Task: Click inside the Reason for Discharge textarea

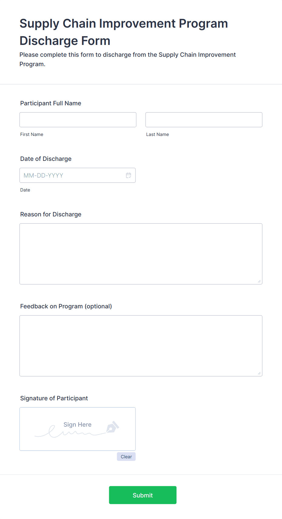Action: point(141,254)
